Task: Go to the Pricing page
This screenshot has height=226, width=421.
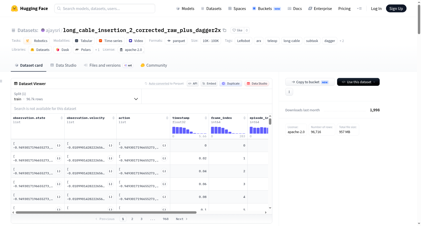Action: (x=344, y=8)
